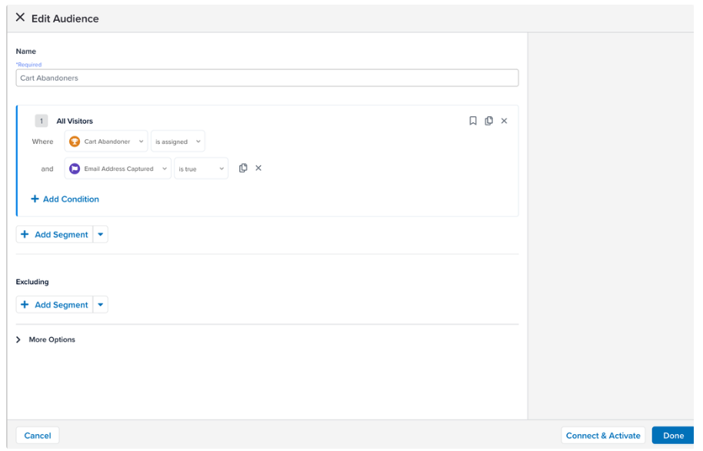Close the Edit Audience dialog with X

[20, 18]
